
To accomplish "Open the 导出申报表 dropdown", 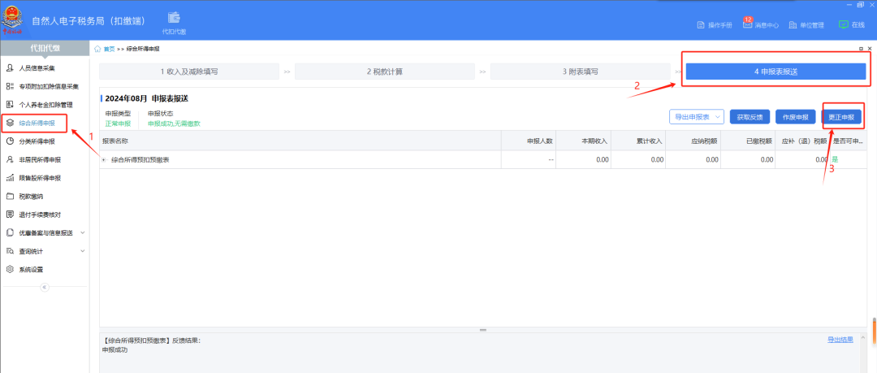I will point(696,117).
